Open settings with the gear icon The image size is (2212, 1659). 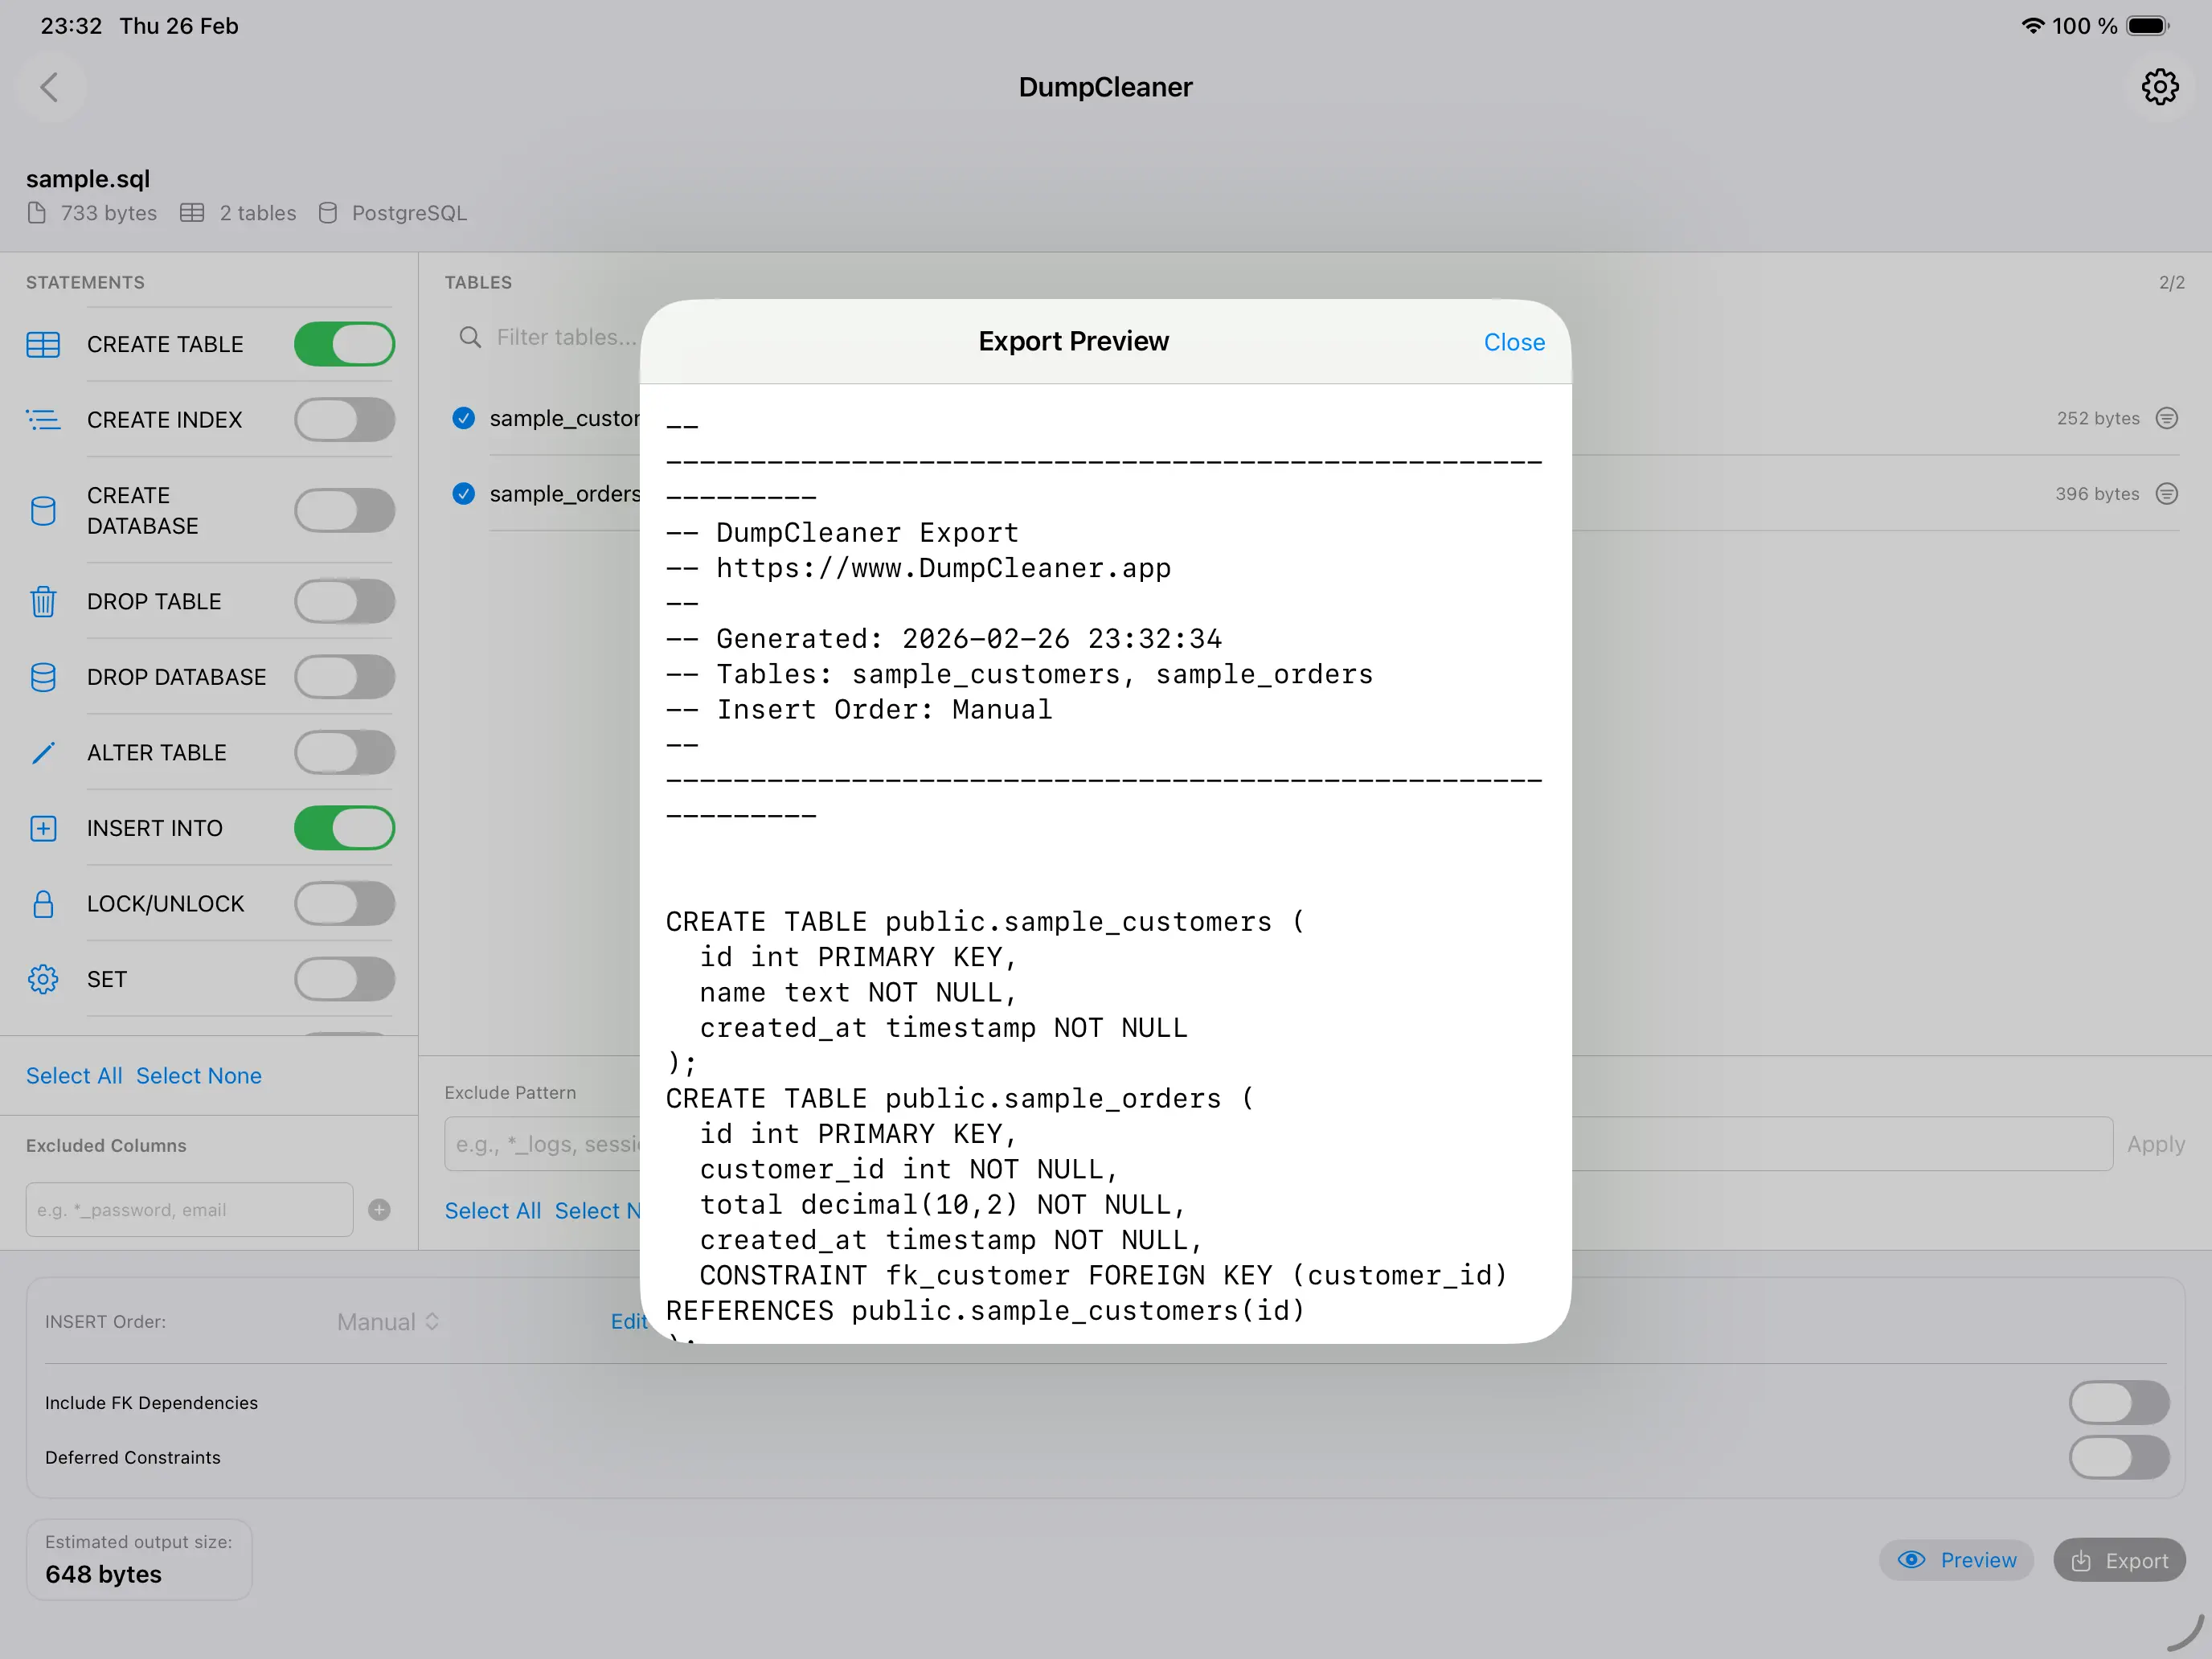(2159, 87)
